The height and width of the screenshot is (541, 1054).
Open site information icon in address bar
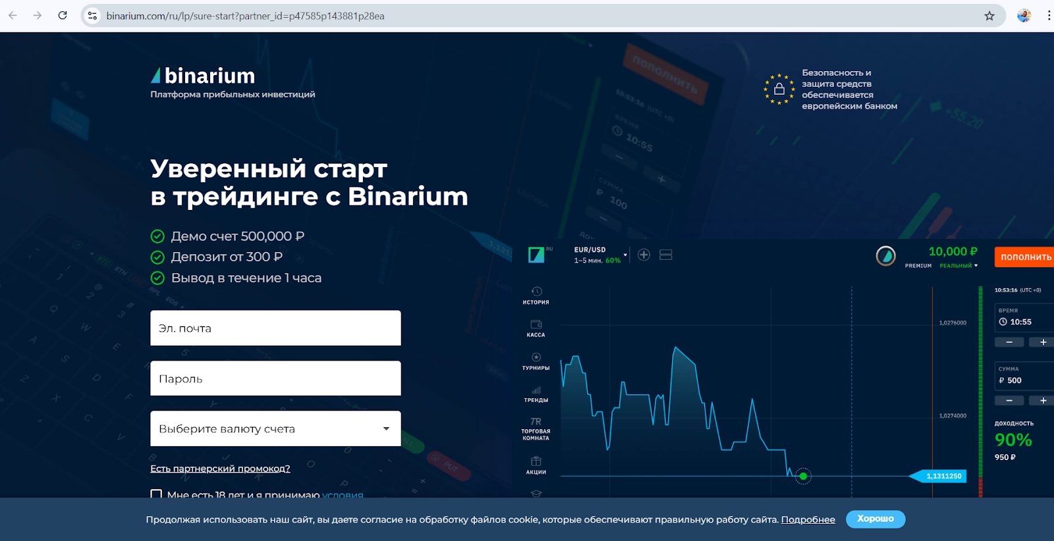(x=93, y=16)
